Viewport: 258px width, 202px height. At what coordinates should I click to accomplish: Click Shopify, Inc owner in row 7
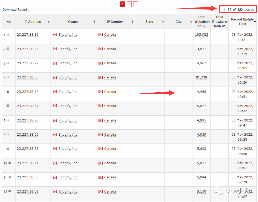[68, 120]
